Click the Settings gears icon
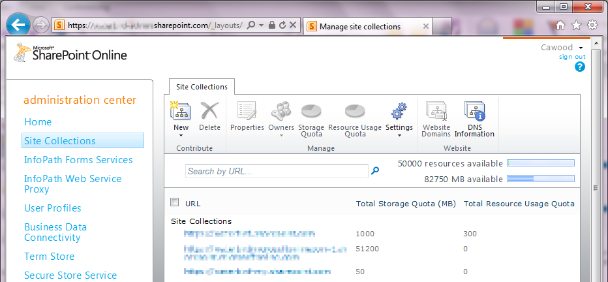Screen dimensions: 608x282 tap(399, 111)
